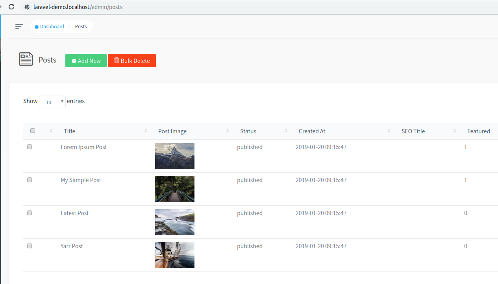Screen dimensions: 498x284
Task: Enable the select-all checkbox in table header
Action: tap(33, 130)
